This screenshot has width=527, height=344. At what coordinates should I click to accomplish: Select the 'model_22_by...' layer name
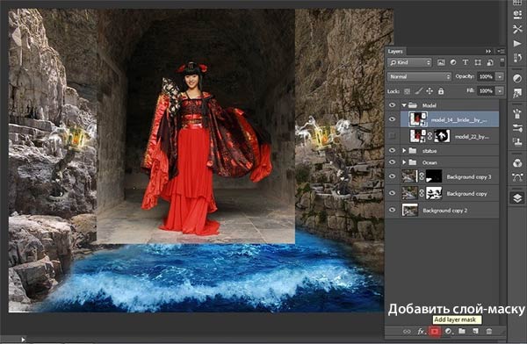(x=472, y=136)
